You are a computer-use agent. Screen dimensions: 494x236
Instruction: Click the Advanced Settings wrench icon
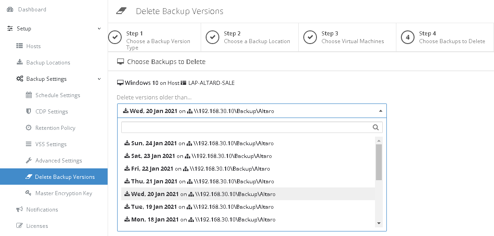29,161
